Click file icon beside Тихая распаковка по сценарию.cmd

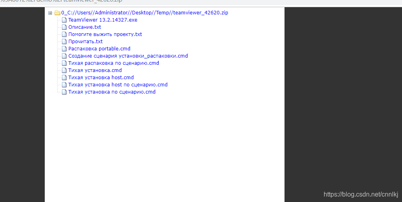[64, 63]
